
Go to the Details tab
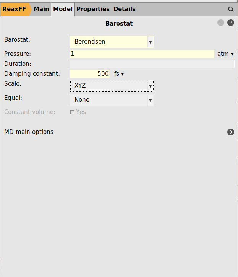(124, 9)
